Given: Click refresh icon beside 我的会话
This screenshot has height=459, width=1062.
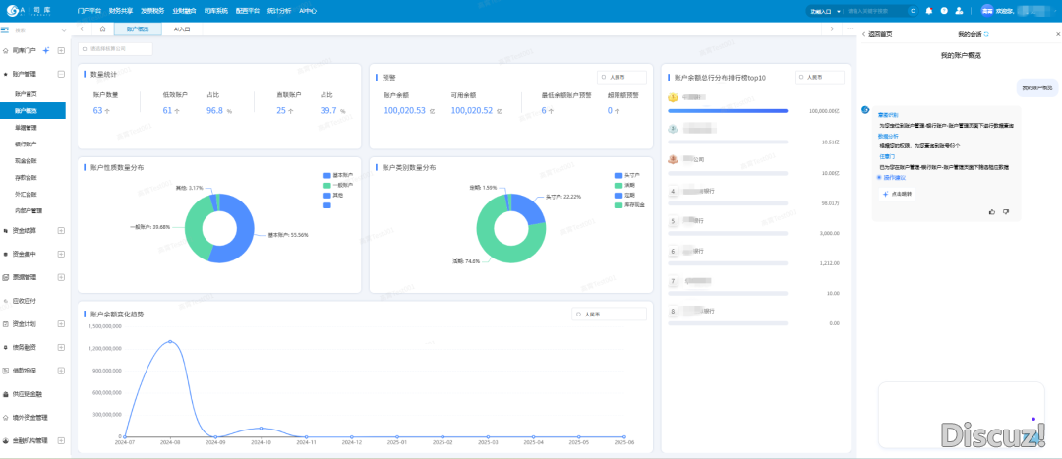Looking at the screenshot, I should click(986, 33).
